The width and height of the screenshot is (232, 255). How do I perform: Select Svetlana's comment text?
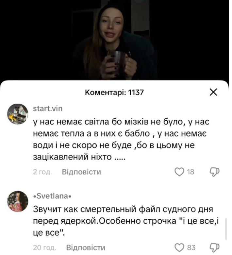pyautogui.click(x=126, y=221)
